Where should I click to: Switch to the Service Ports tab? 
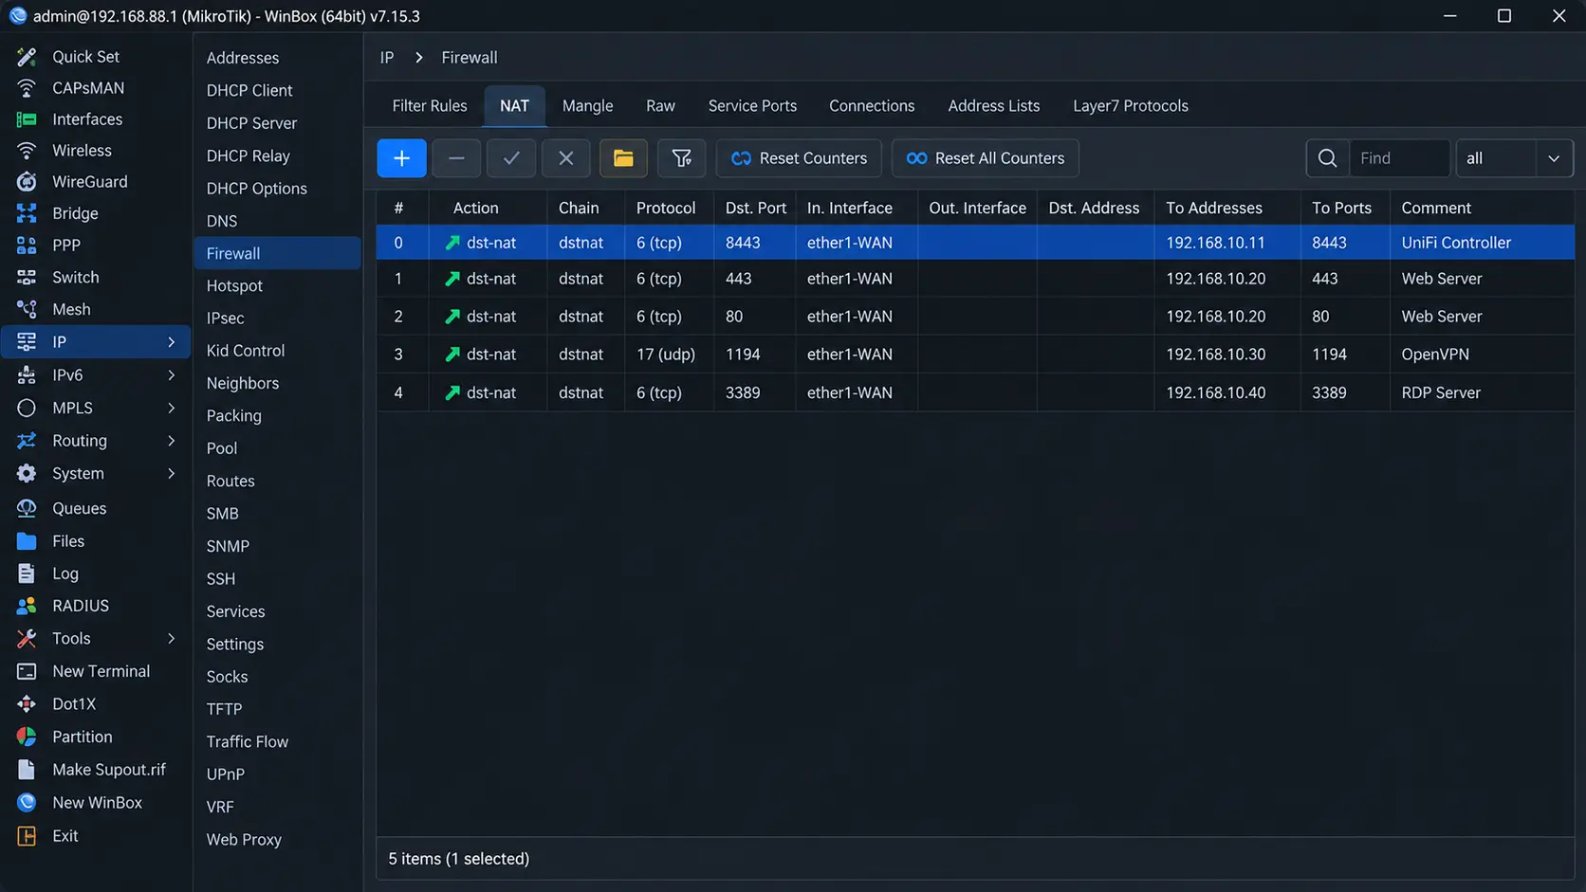(x=752, y=106)
